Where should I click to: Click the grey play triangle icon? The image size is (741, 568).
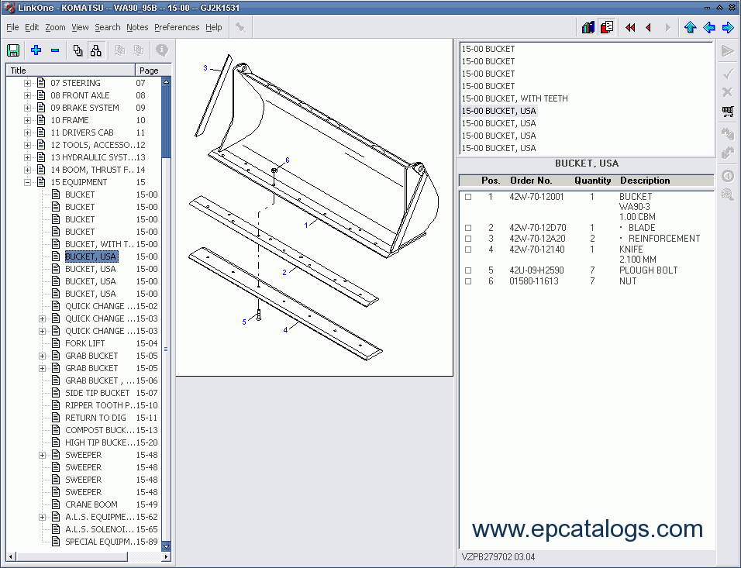click(728, 50)
